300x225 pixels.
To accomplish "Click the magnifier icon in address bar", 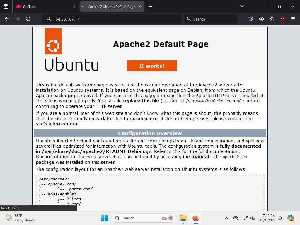I will pyautogui.click(x=49, y=19).
